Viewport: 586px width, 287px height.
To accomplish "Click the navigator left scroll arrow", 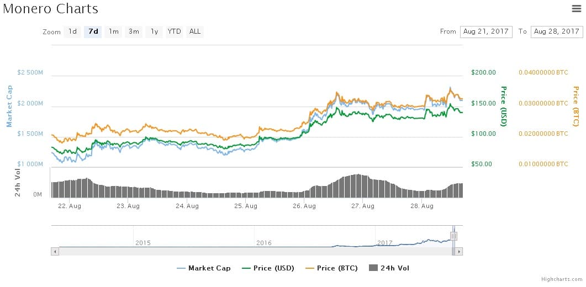I will pyautogui.click(x=54, y=251).
